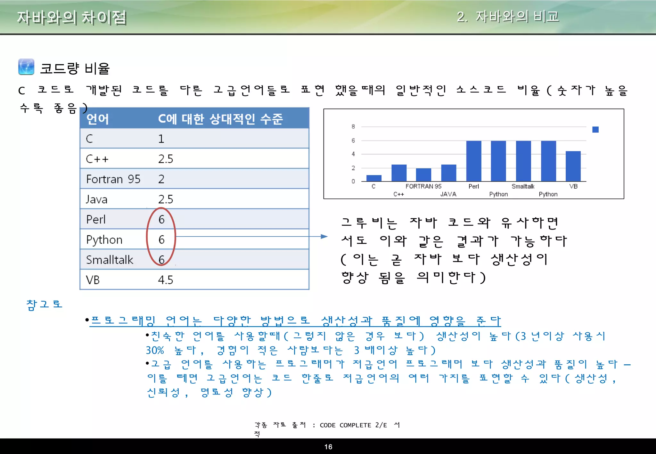Click the Python row label in the table
The image size is (656, 454).
tap(104, 240)
